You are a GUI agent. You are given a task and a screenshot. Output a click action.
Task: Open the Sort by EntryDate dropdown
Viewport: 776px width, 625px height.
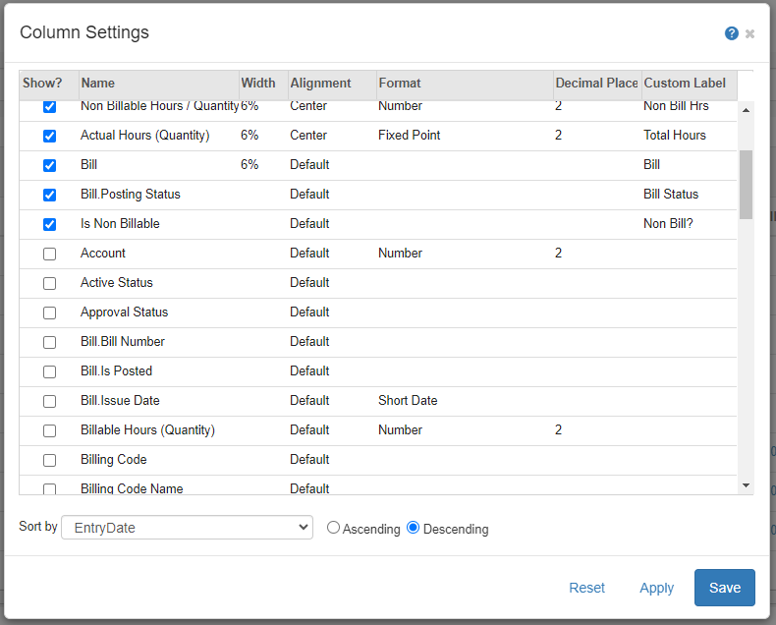[187, 528]
